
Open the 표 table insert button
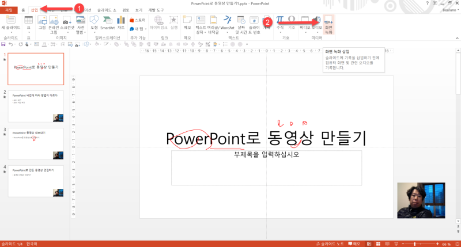point(28,25)
